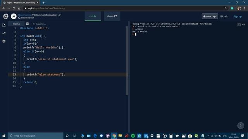248x139 pixels.
Task: Clear the console with top-right icon
Action: (x=244, y=25)
